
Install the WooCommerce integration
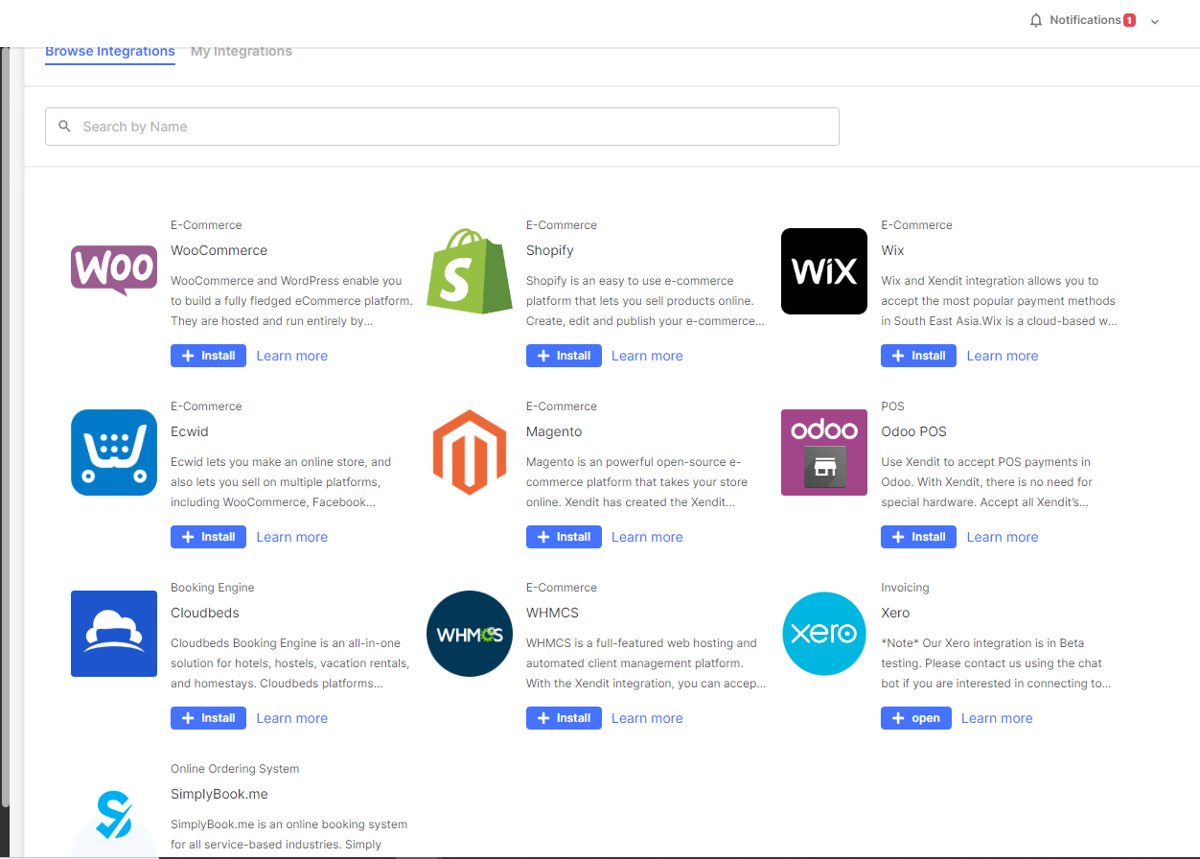click(x=208, y=356)
